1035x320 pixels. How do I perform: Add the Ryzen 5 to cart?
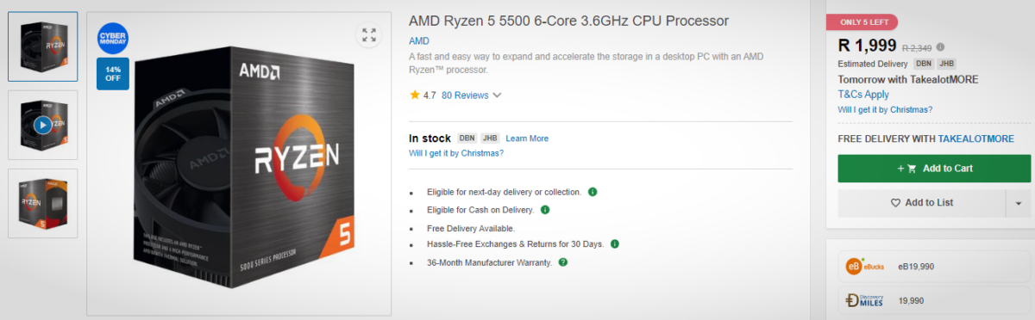tap(934, 169)
